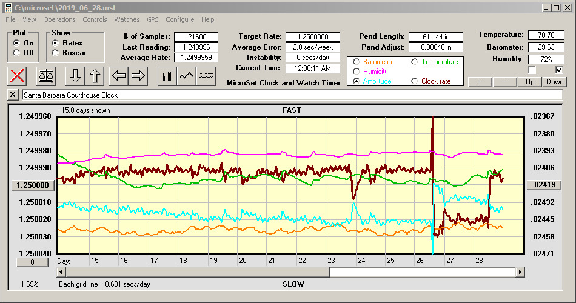Select Show Rates radio button
This screenshot has height=303, width=576.
55,43
